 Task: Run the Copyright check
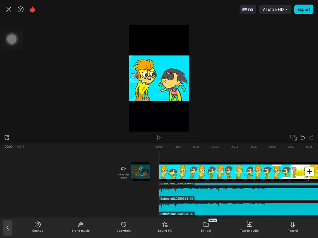(x=124, y=227)
